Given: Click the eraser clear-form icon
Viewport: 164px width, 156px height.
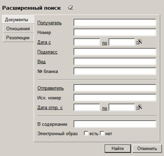Looking at the screenshot, I should pos(70,8).
